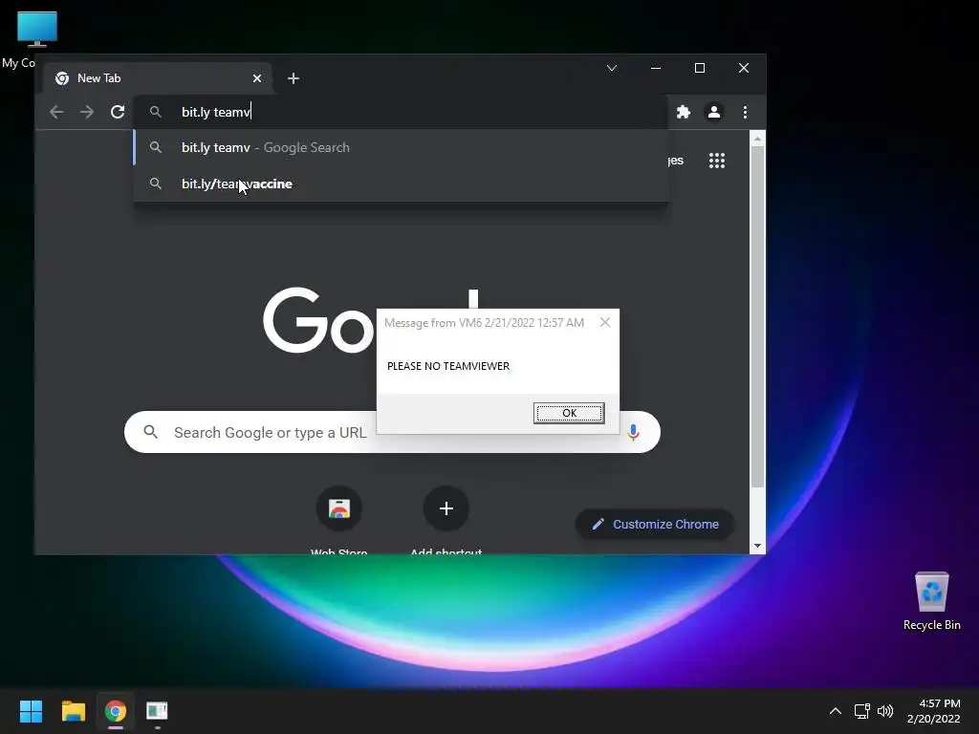Screen dimensions: 979x734
Task: Start voice search with the microphone icon
Action: click(x=633, y=432)
